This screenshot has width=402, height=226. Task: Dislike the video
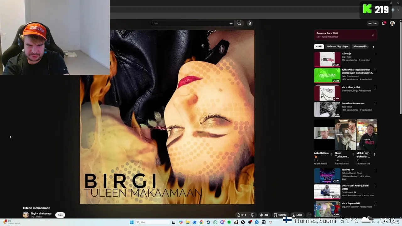253,215
